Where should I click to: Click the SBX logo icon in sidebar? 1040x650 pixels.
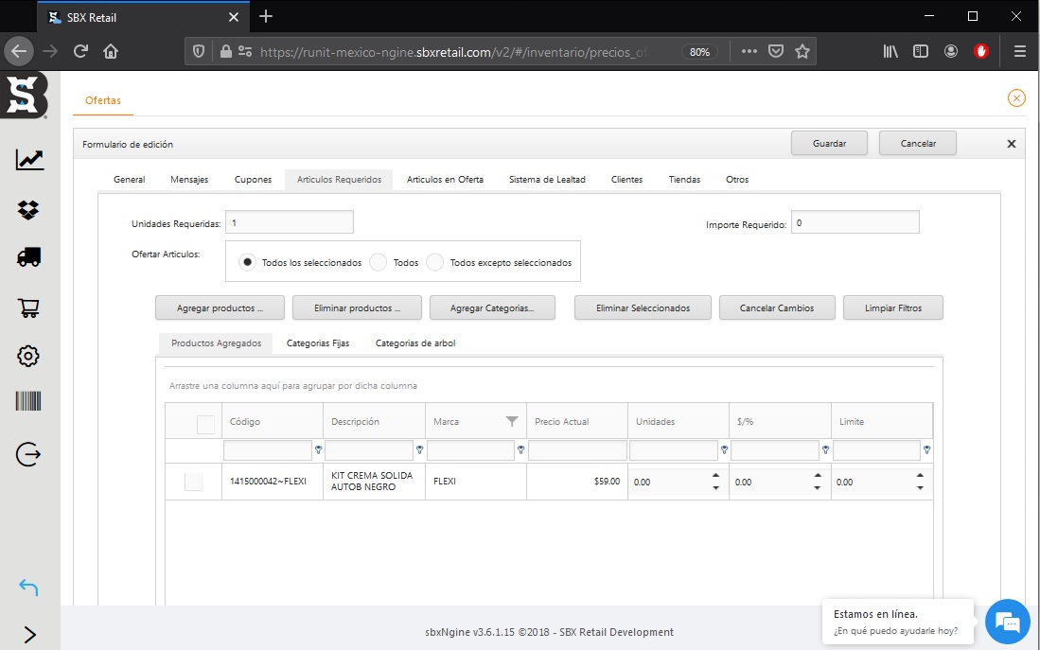tap(25, 95)
